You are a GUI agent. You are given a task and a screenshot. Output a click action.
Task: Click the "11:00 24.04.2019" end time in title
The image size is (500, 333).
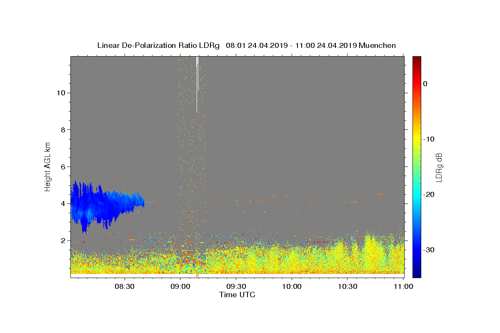(326, 45)
